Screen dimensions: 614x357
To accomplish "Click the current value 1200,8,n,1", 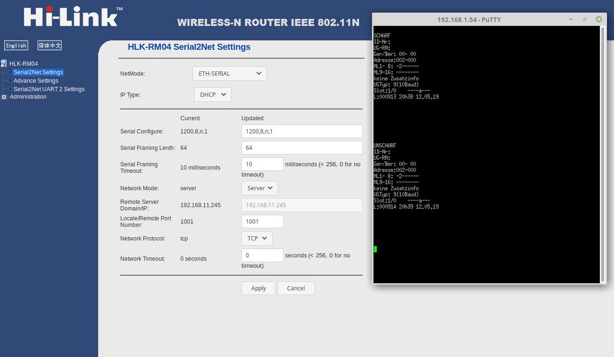I will 194,131.
